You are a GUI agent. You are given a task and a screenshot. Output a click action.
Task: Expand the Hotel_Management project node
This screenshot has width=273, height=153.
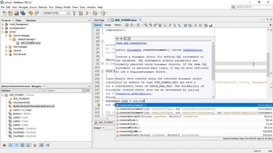pos(3,25)
